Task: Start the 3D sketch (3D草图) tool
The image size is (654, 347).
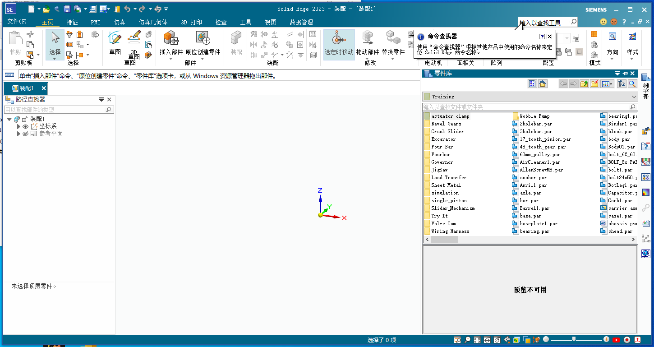Action: click(134, 38)
